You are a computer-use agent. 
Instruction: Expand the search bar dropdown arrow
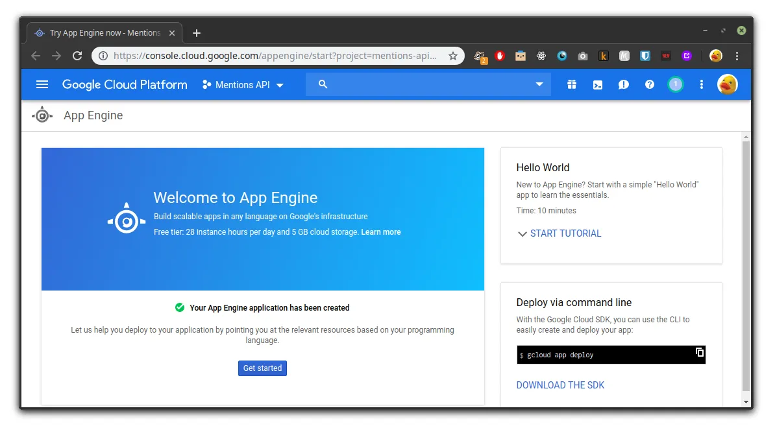click(539, 84)
